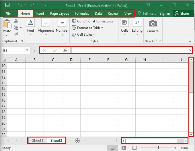195x151 pixels.
Task: Click the vertical scrollbar down arrow
Action: point(191,135)
